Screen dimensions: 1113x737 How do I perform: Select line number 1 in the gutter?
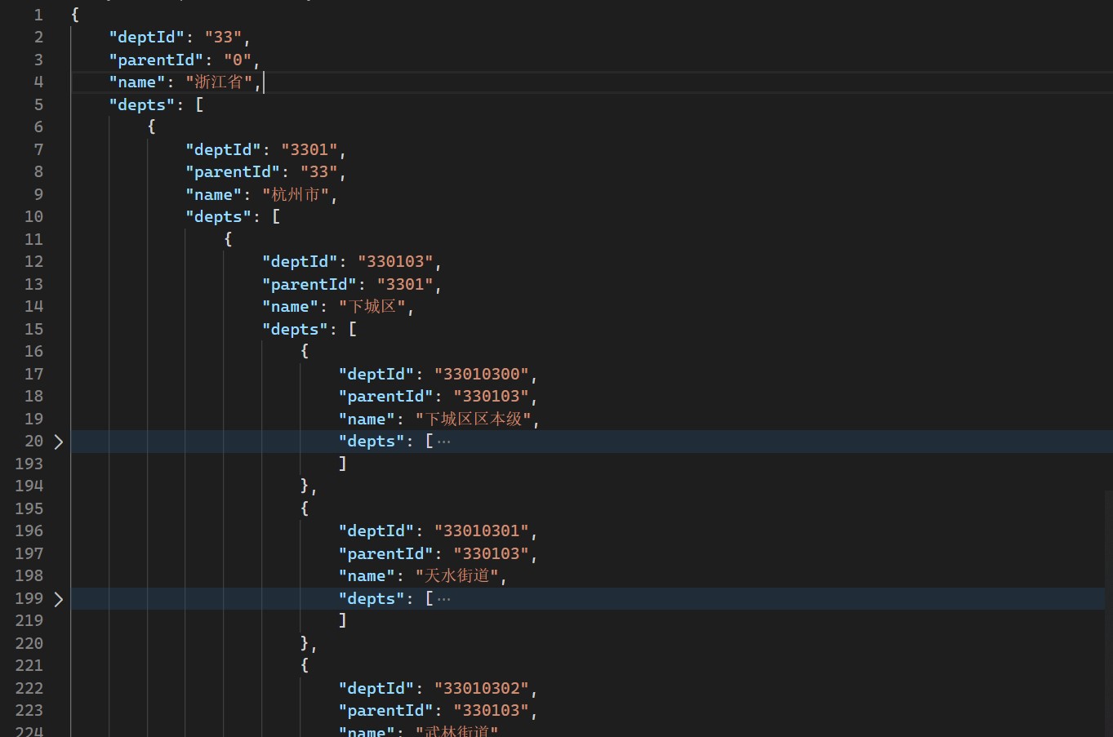(38, 15)
